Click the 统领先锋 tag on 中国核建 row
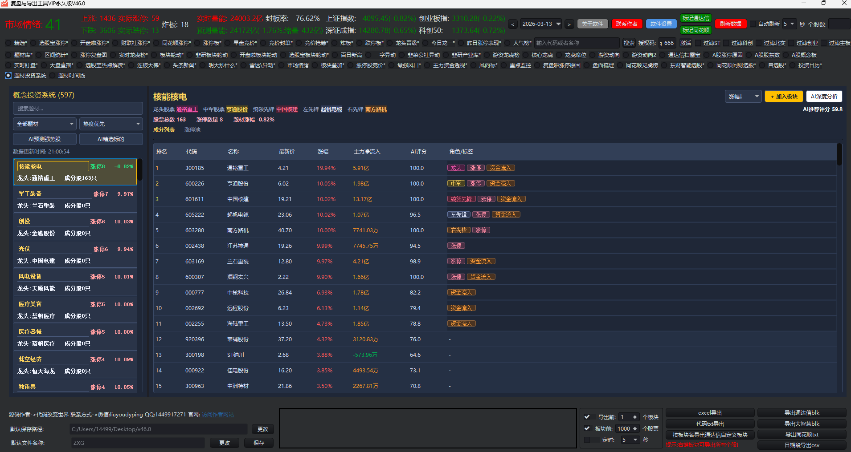Screen dimensions: 851x452 pyautogui.click(x=461, y=199)
